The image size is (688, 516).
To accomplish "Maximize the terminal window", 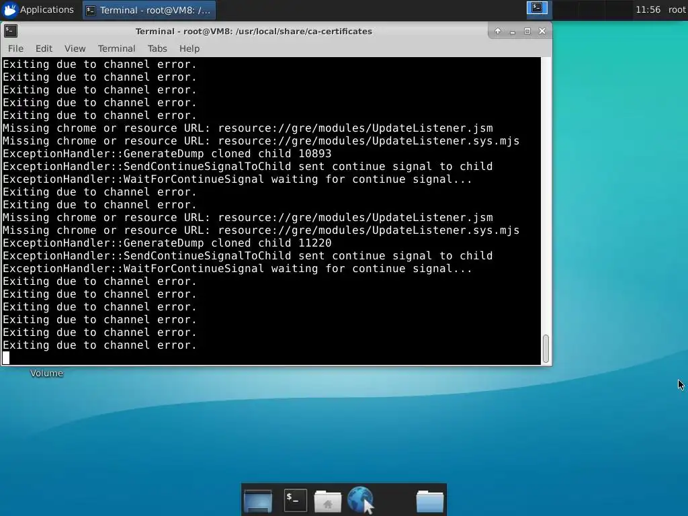I will tap(527, 31).
